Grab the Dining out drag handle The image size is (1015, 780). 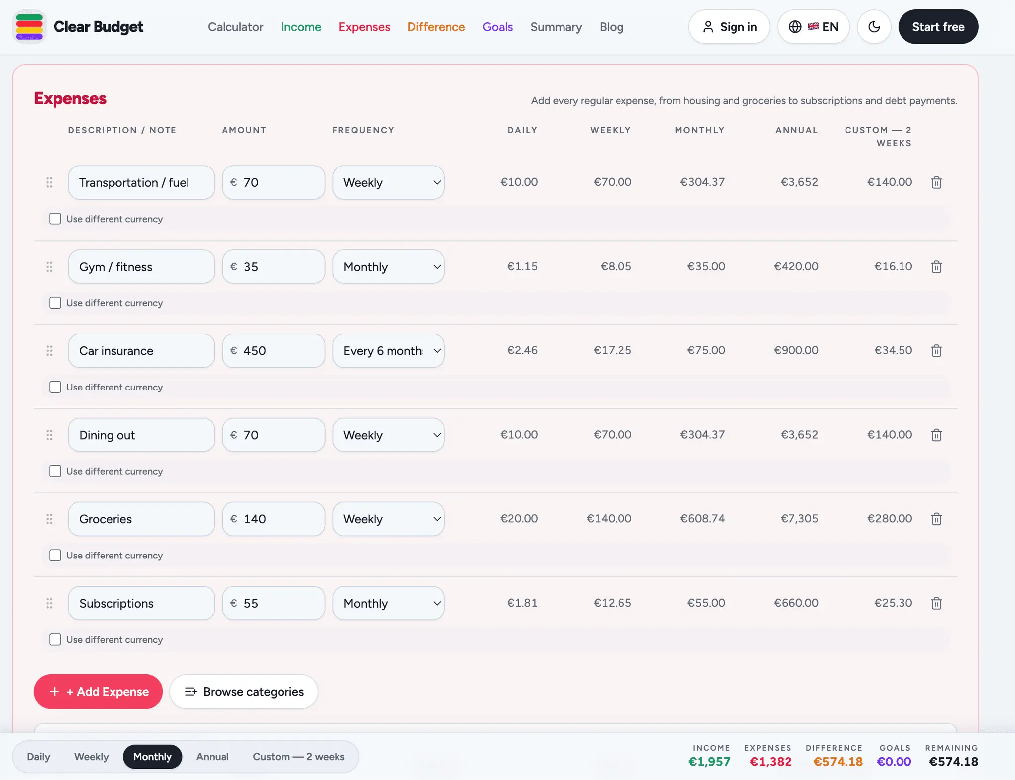(49, 435)
